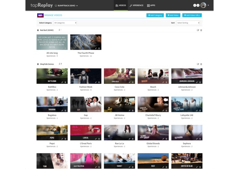Edit the ShopTalk Demos category
Image resolution: width=239 pixels, height=169 pixels.
click(x=198, y=64)
